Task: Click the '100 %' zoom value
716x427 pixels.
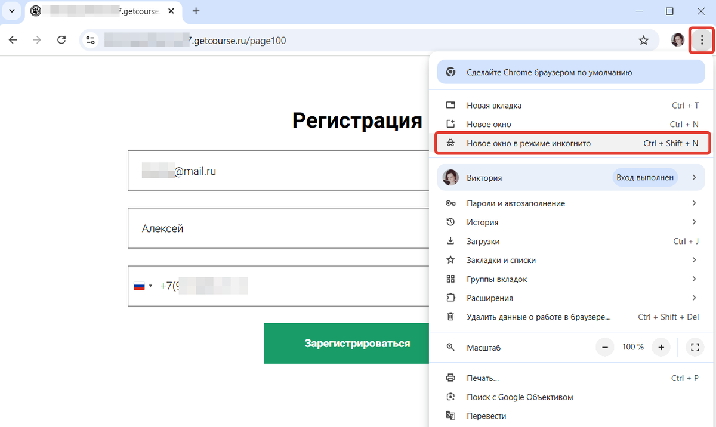Action: click(633, 347)
